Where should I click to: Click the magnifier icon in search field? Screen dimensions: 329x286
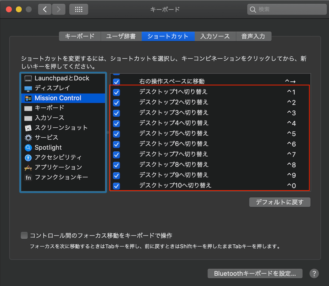[253, 10]
